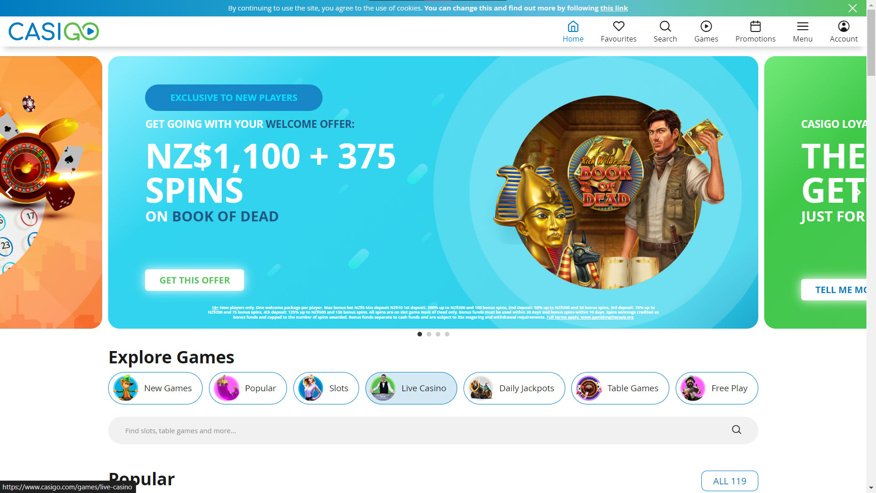Show the previous carousel slide
The width and height of the screenshot is (876, 493).
[x=9, y=192]
